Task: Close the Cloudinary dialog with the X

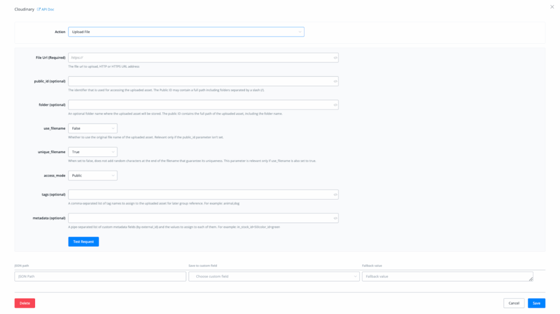Action: [551, 7]
